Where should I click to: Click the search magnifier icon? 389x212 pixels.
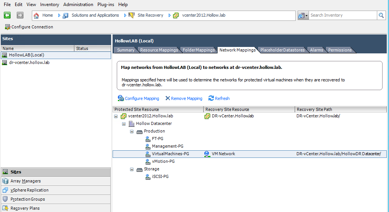pyautogui.click(x=381, y=16)
